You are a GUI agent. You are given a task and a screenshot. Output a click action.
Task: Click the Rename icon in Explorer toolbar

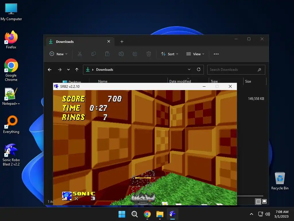tap(121, 54)
